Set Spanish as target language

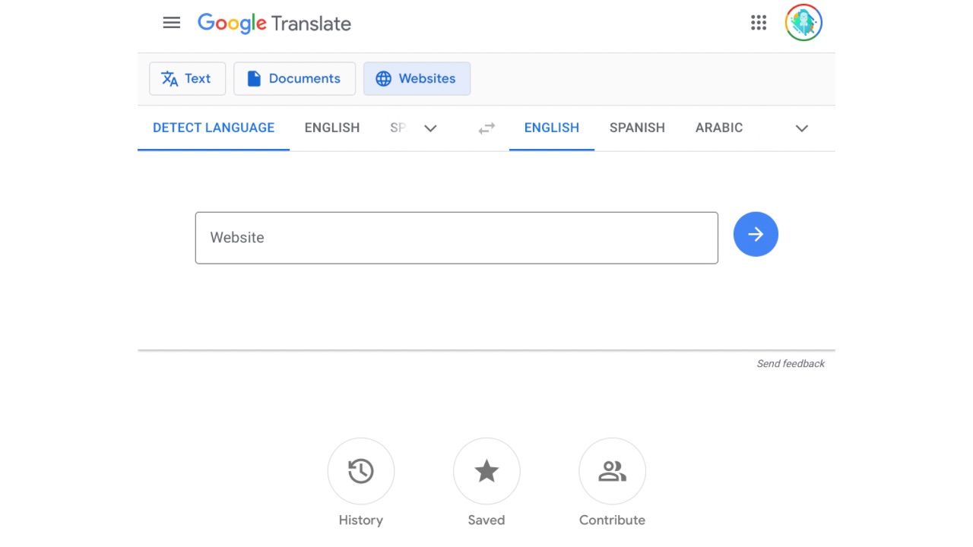pyautogui.click(x=637, y=128)
